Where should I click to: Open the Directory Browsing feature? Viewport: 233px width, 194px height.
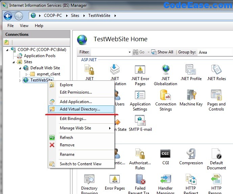[x=89, y=184]
